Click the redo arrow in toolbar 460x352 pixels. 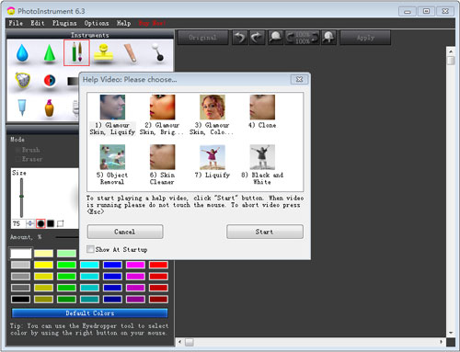pos(257,38)
